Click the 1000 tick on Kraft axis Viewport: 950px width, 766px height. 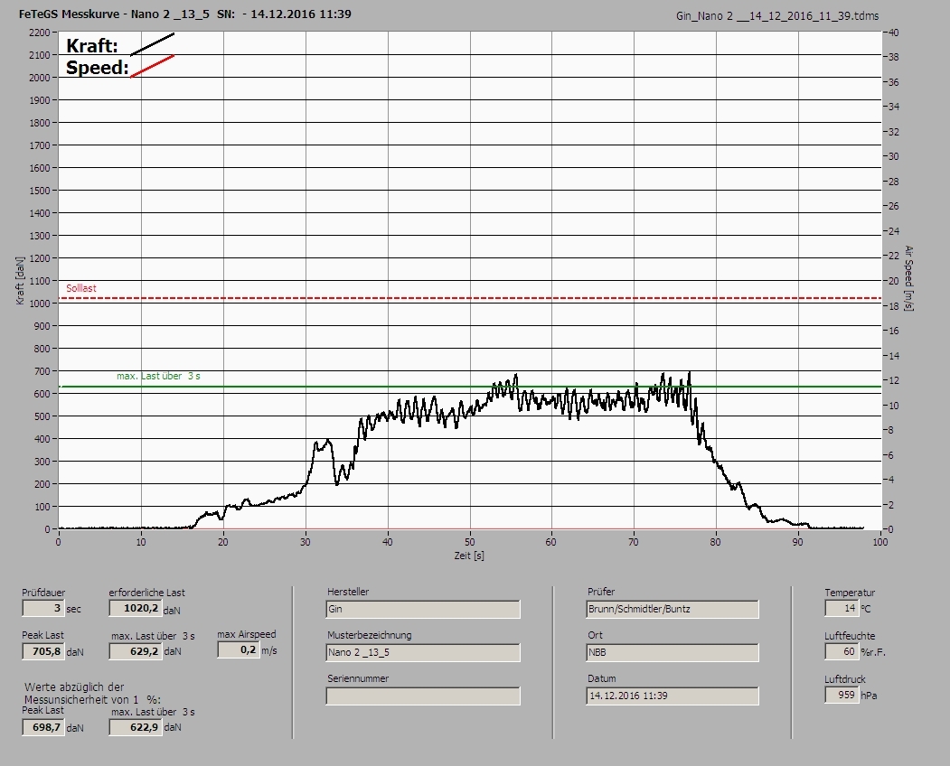[x=39, y=304]
